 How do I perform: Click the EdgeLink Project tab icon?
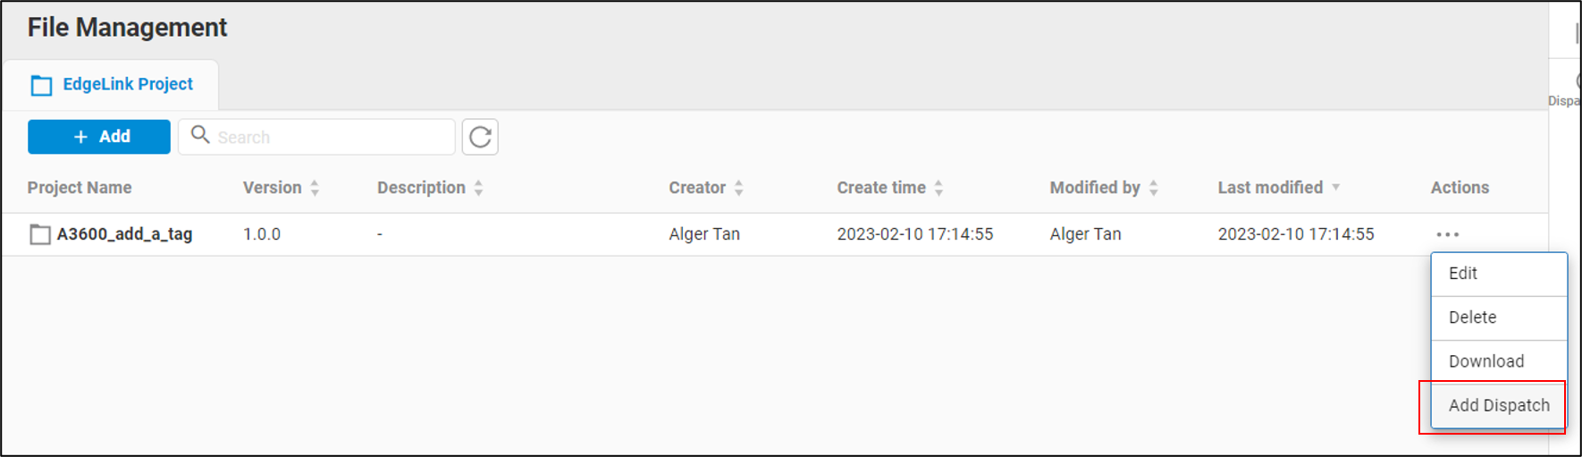41,85
